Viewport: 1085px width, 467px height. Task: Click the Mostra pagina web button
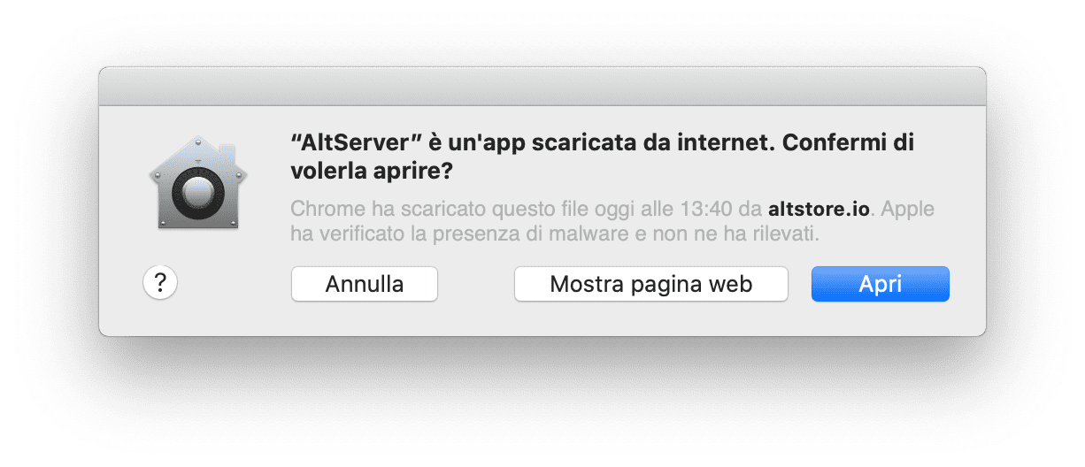651,284
